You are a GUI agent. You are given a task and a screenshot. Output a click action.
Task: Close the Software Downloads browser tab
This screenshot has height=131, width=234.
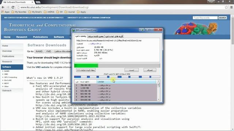pyautogui.click(x=33, y=2)
